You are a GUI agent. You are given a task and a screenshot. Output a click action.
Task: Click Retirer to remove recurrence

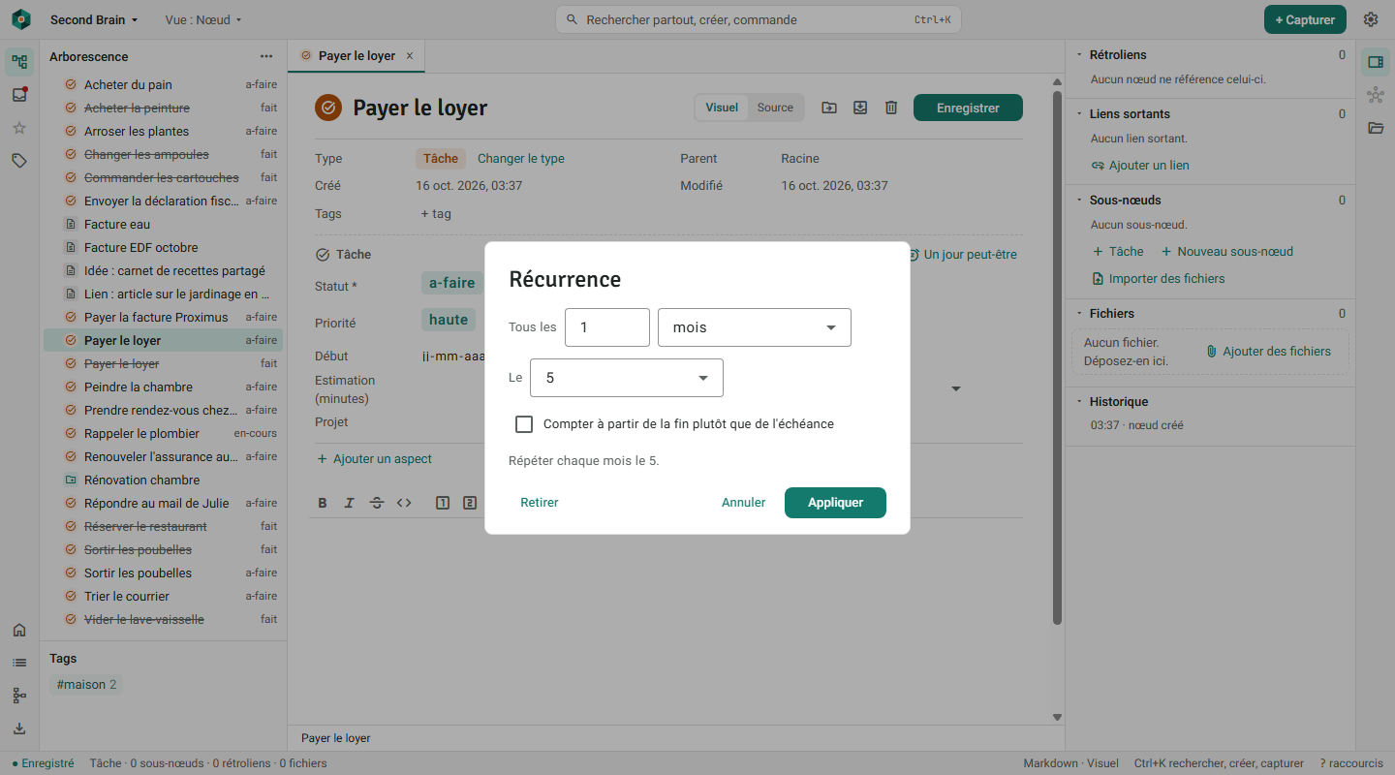[x=540, y=503]
